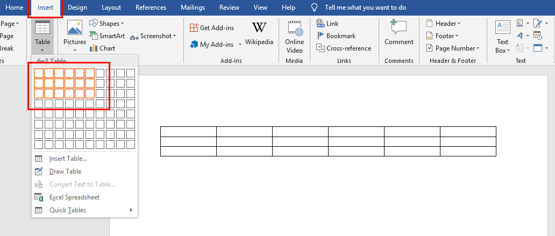The image size is (555, 236).
Task: Insert a SmartArt graphic
Action: (x=107, y=35)
